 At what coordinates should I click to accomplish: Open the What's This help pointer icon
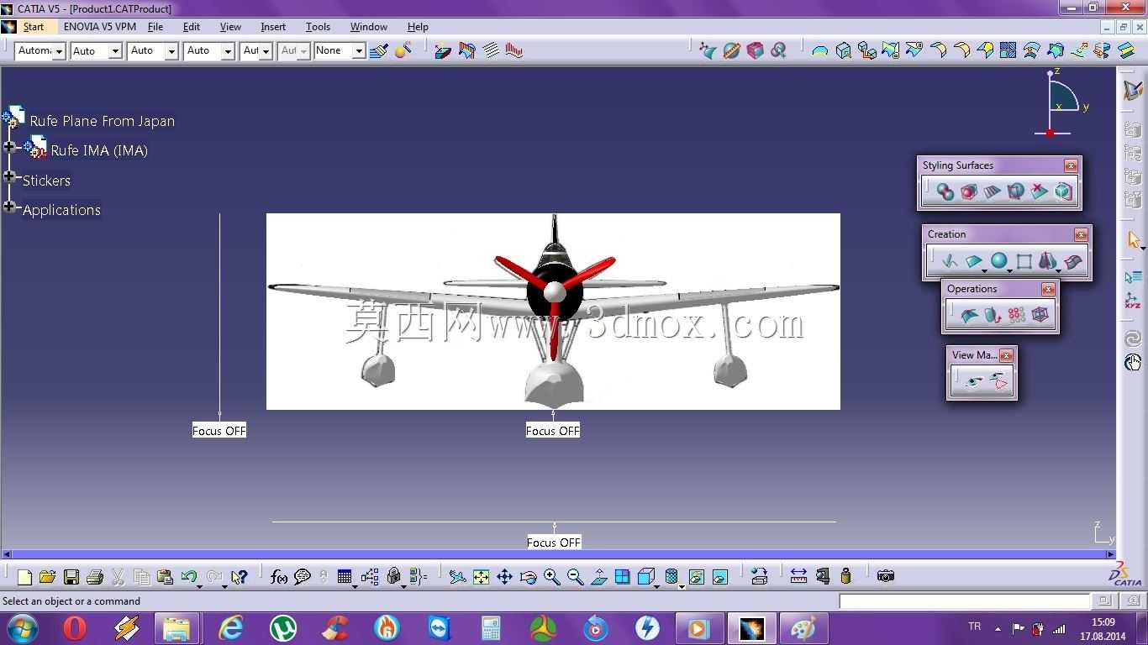[x=240, y=577]
